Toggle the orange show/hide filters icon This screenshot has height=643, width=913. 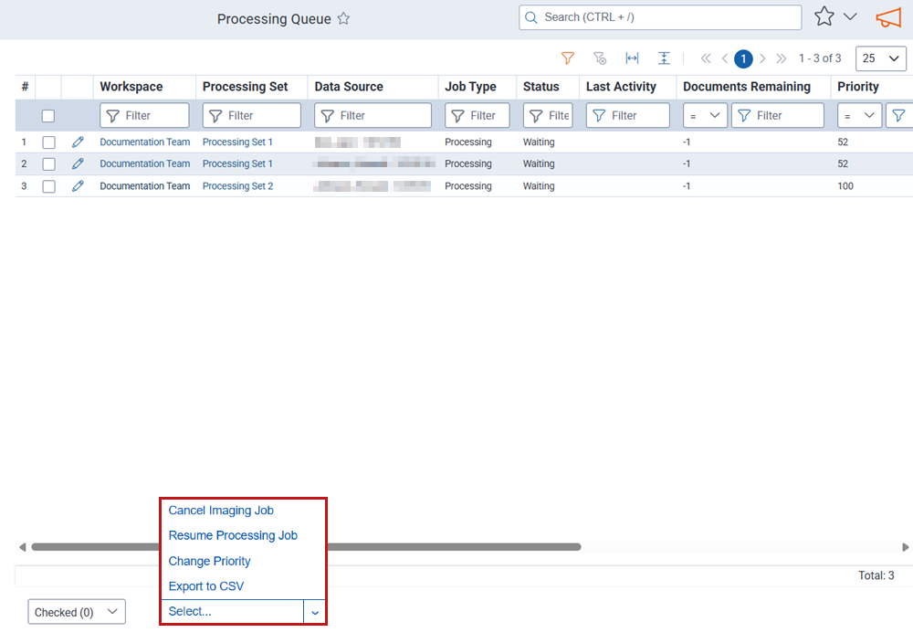click(x=568, y=58)
